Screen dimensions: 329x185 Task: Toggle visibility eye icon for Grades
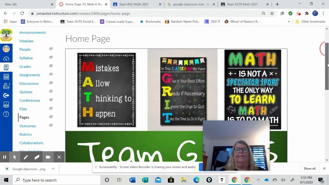pos(51,66)
